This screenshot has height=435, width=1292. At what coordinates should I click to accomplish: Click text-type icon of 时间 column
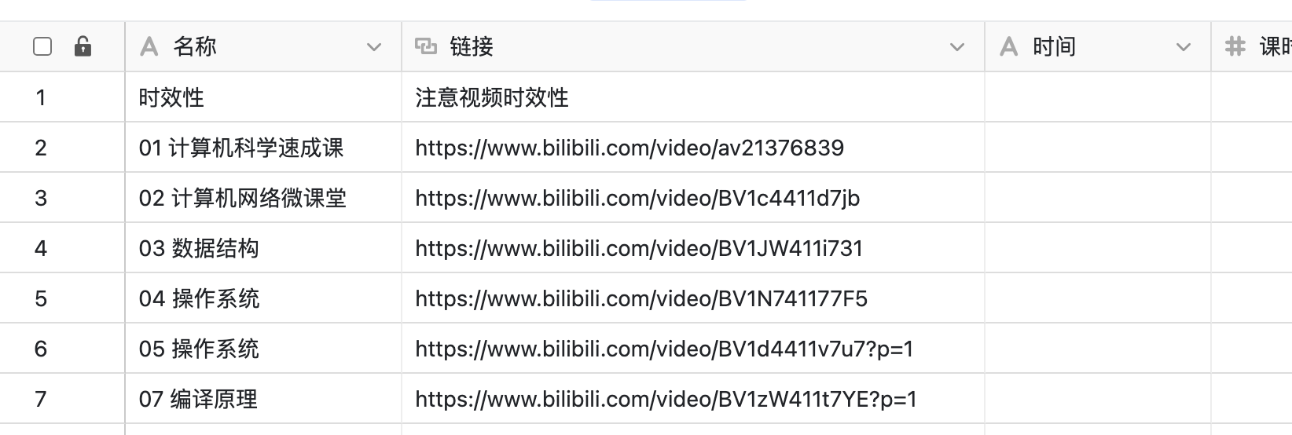pyautogui.click(x=1008, y=47)
